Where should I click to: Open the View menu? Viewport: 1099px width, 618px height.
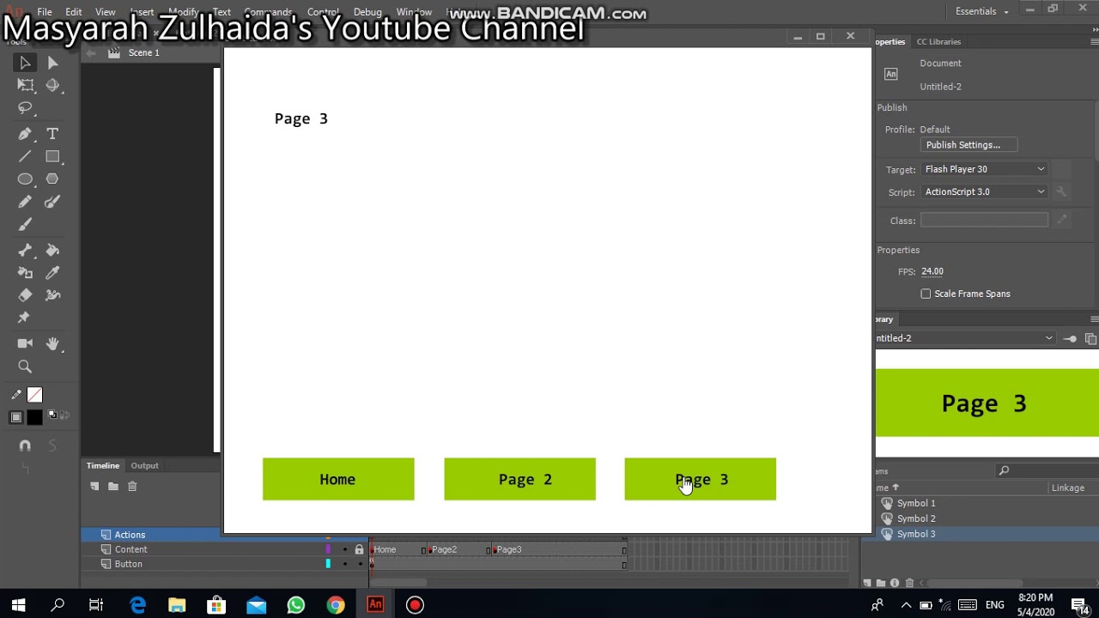point(106,12)
